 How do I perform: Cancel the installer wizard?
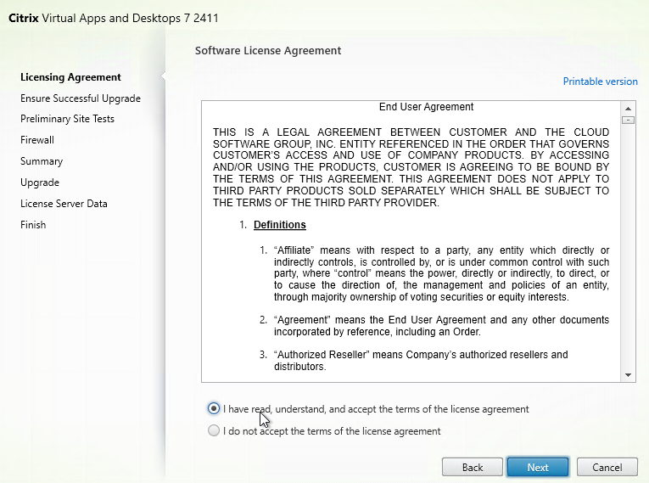(x=607, y=467)
